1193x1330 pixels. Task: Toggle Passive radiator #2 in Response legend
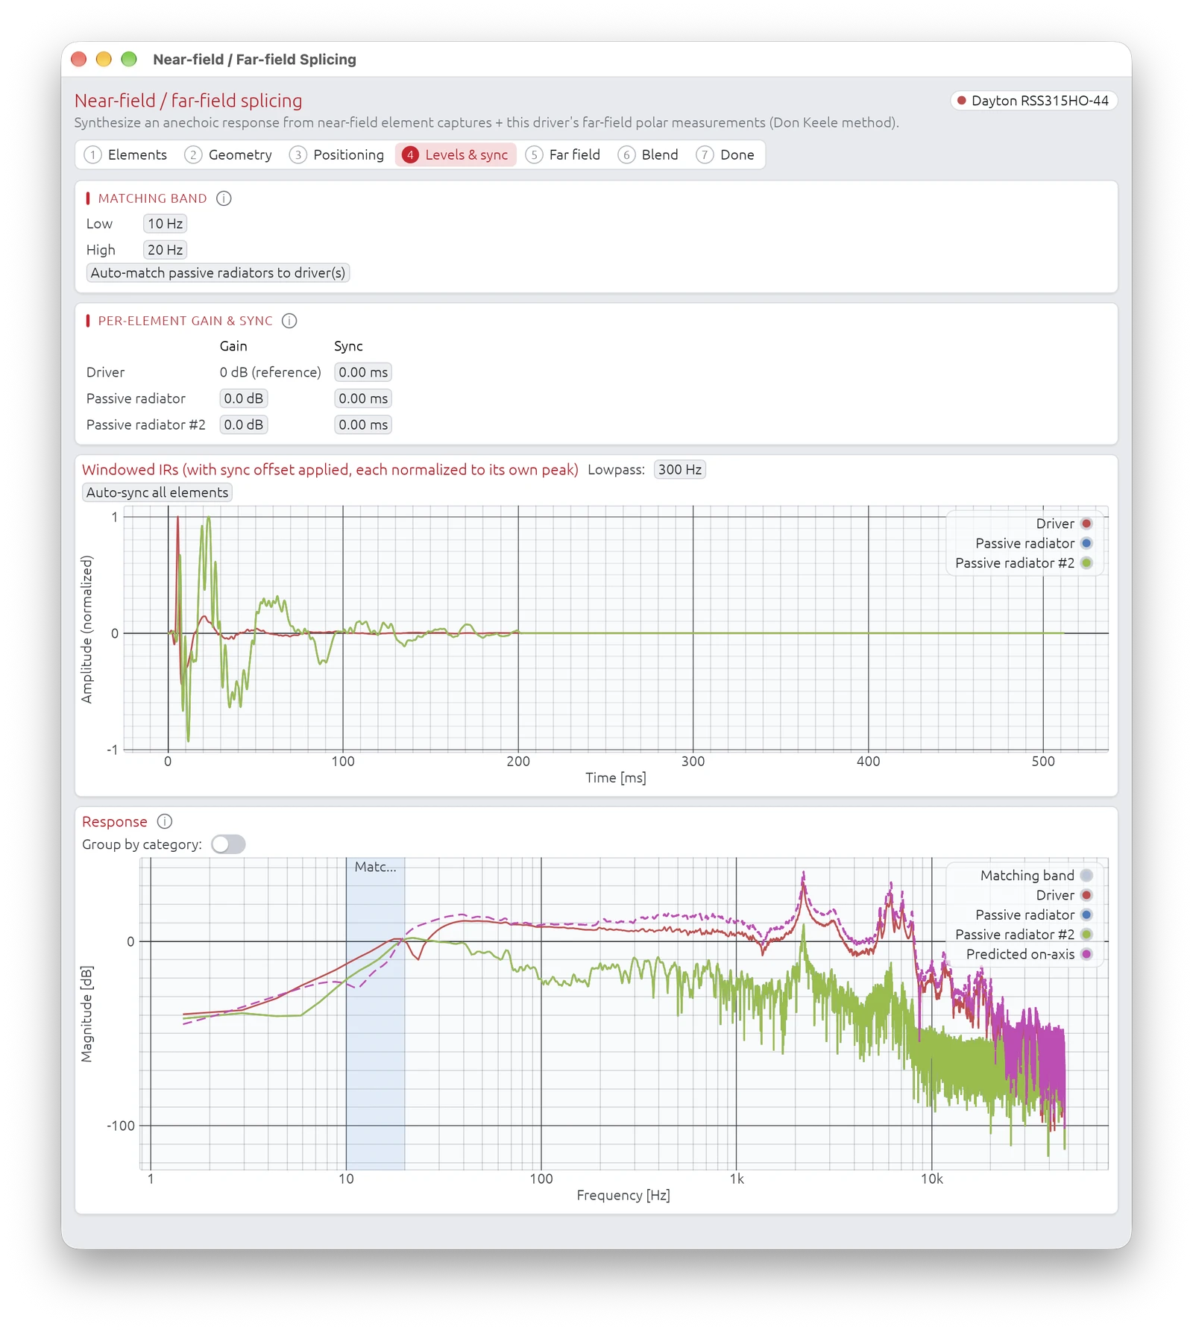(x=1024, y=935)
